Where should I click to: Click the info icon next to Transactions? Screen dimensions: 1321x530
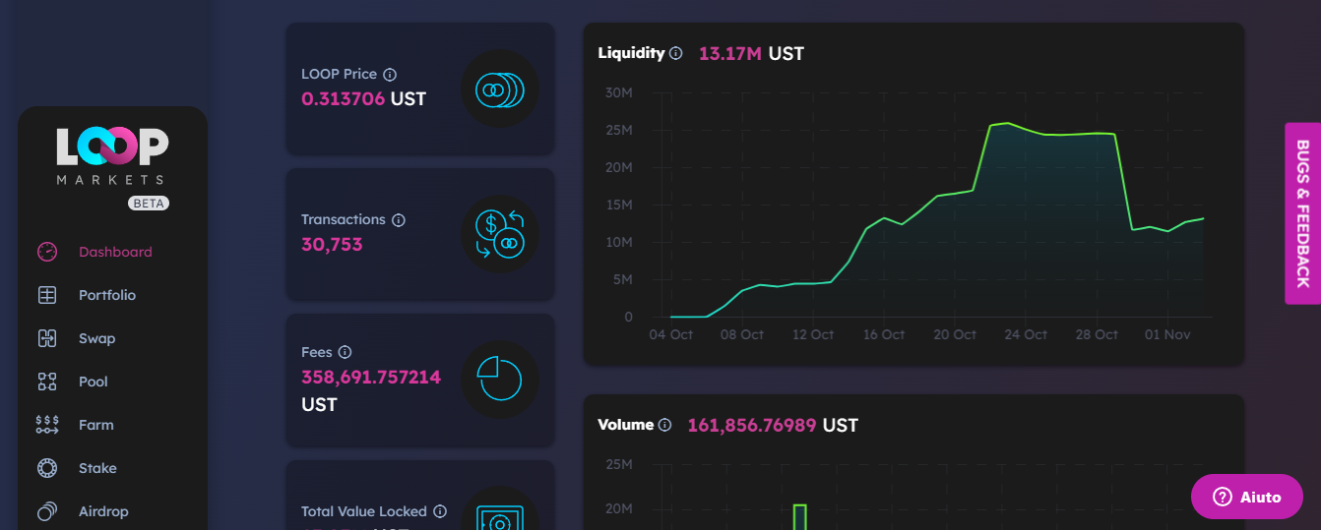(x=399, y=220)
